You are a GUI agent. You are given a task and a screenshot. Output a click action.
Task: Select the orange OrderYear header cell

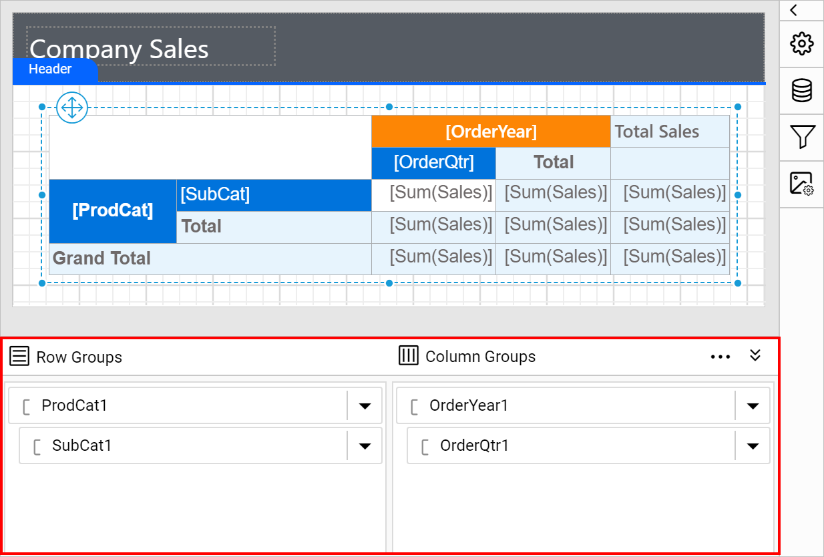tap(491, 131)
